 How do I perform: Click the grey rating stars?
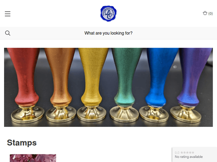(187, 153)
